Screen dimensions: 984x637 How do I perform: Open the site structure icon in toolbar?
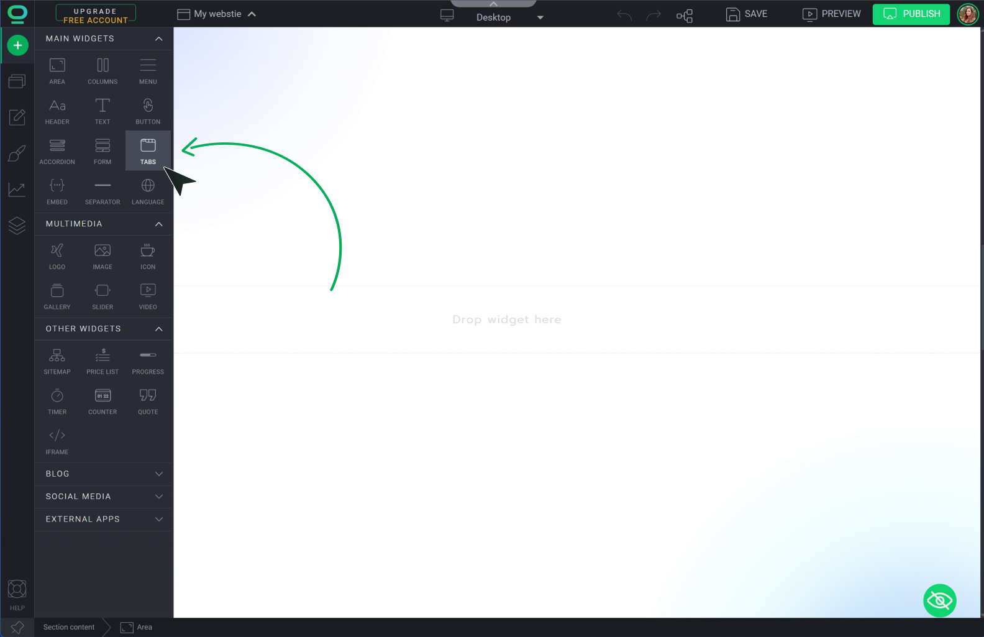click(x=685, y=16)
